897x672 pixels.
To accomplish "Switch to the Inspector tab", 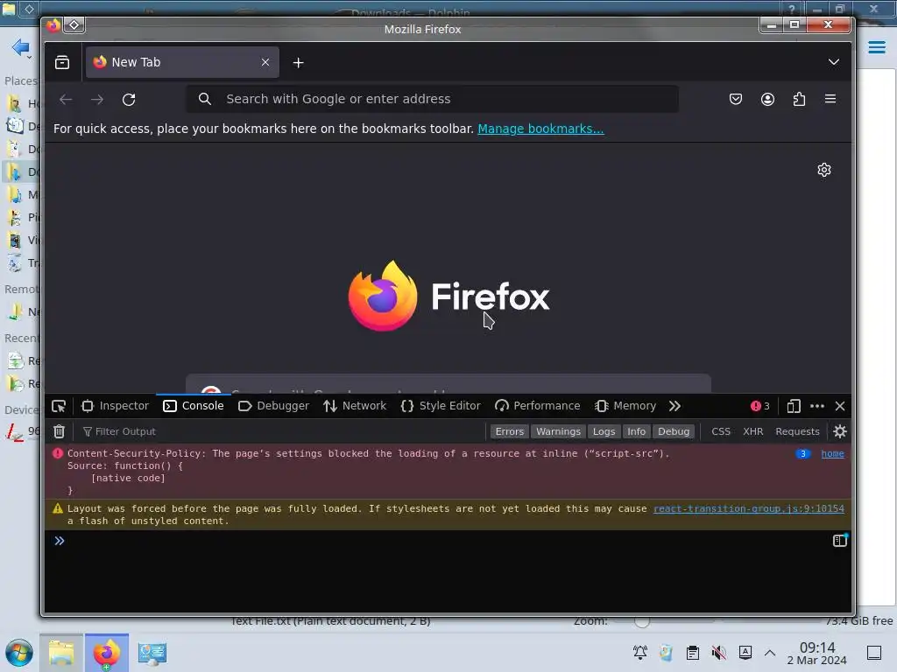I will pyautogui.click(x=115, y=406).
